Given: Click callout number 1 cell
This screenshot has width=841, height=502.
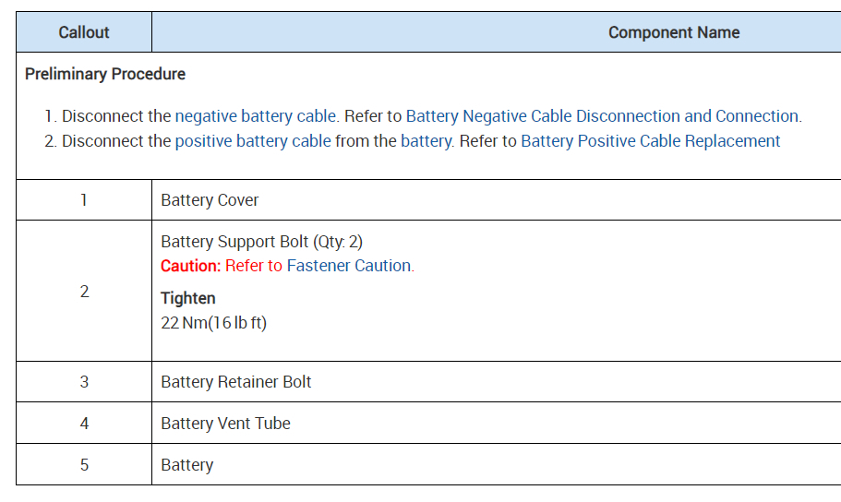Looking at the screenshot, I should 84,200.
